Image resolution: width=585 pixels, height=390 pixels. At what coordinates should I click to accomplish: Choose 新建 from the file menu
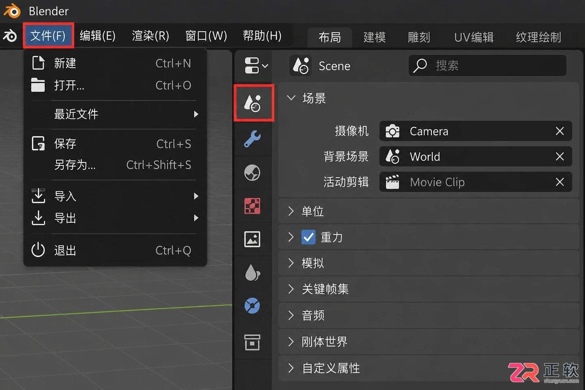tap(115, 63)
